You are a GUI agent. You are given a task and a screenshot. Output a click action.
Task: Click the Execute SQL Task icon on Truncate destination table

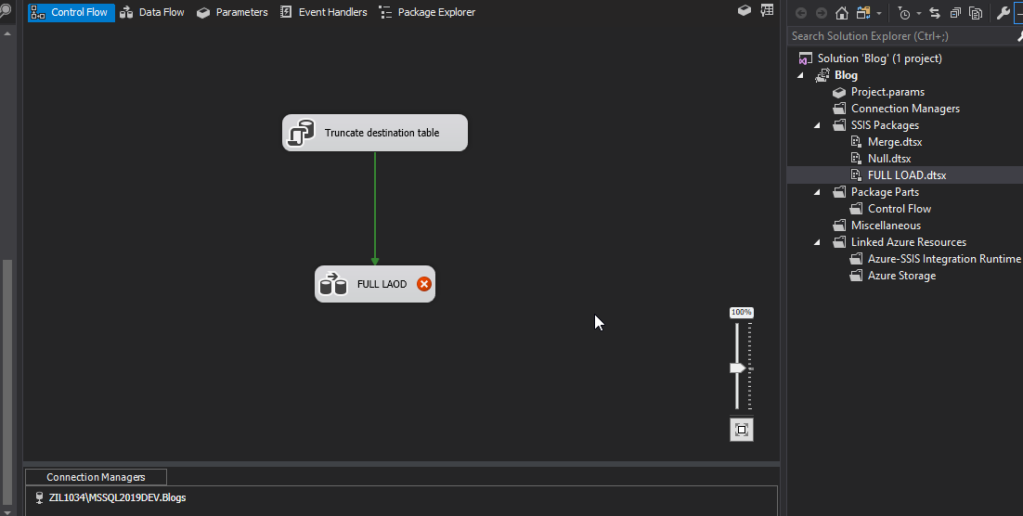click(x=301, y=133)
